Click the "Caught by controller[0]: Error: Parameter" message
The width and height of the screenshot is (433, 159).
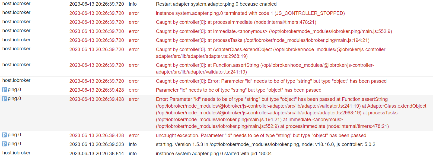click(271, 81)
